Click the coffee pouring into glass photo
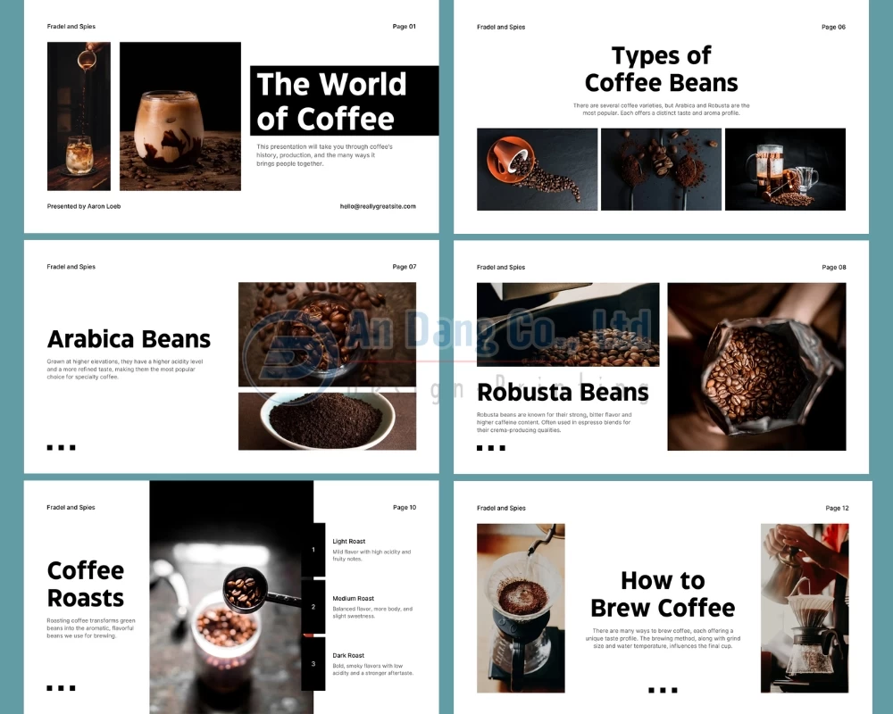 coord(79,116)
